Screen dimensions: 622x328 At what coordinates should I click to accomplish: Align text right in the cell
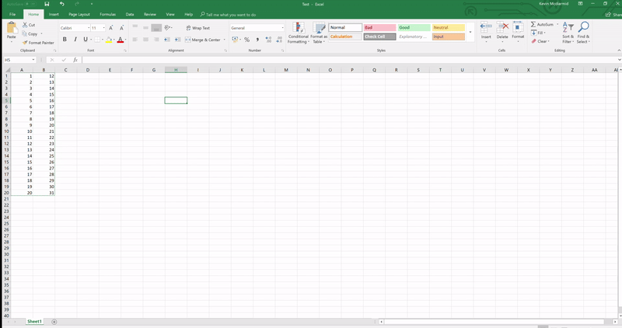[156, 40]
